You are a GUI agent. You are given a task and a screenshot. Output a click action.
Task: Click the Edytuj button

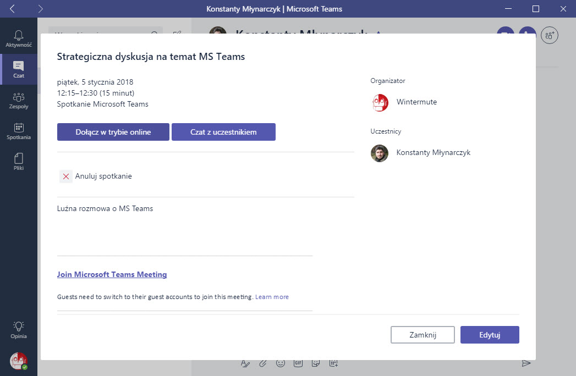click(490, 335)
